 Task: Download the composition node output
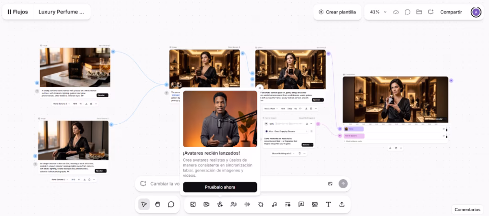click(x=391, y=148)
